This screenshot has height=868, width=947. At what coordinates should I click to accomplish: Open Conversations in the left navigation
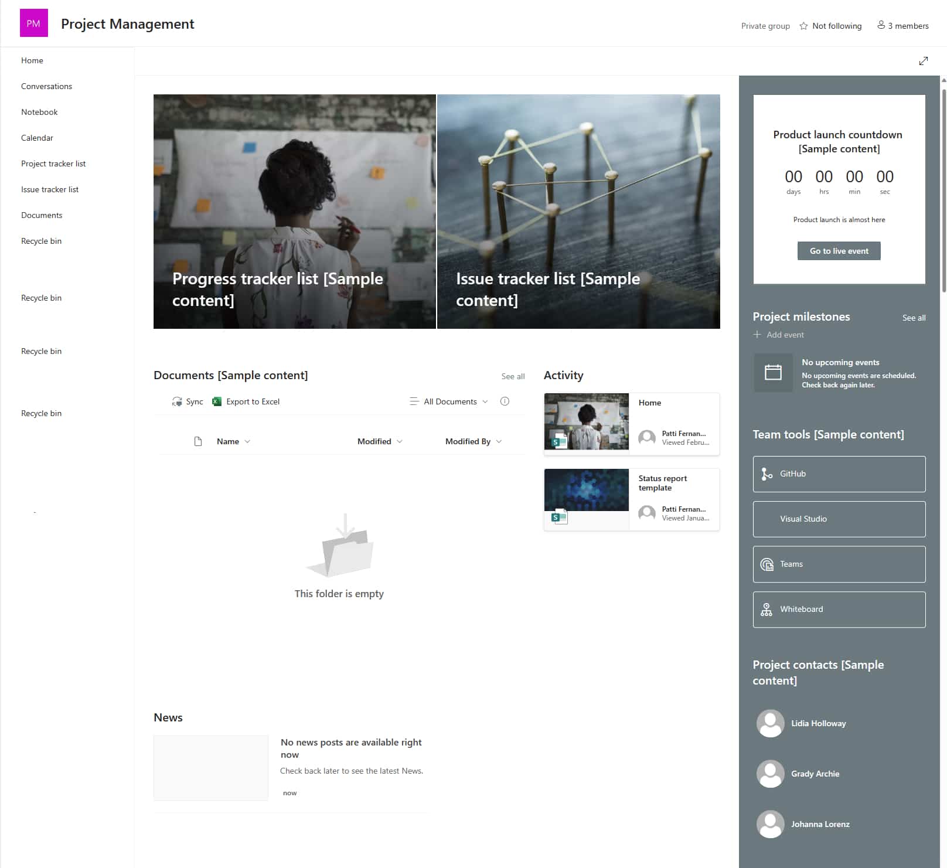pos(46,86)
